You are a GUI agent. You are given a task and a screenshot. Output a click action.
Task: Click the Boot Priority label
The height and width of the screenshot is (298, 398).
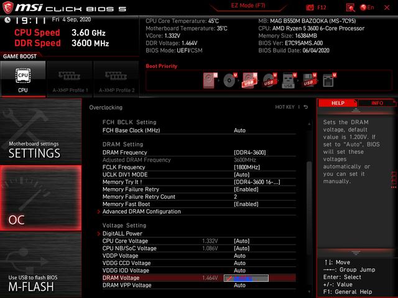162,66
